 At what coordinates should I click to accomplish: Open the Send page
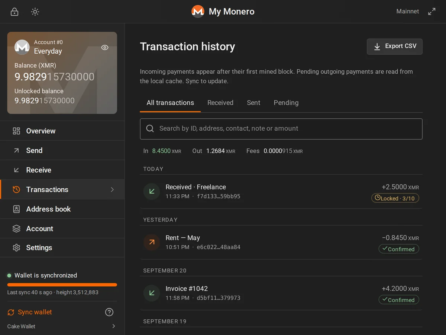click(62, 150)
